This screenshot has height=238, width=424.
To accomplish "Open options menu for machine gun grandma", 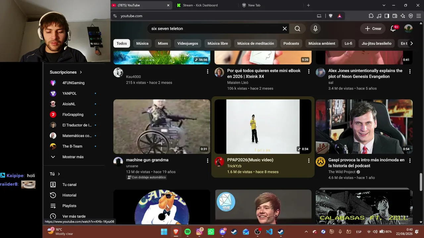I will point(208,161).
